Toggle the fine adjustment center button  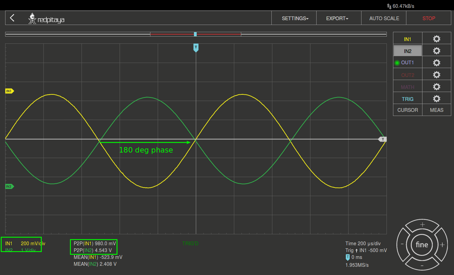pyautogui.click(x=422, y=245)
